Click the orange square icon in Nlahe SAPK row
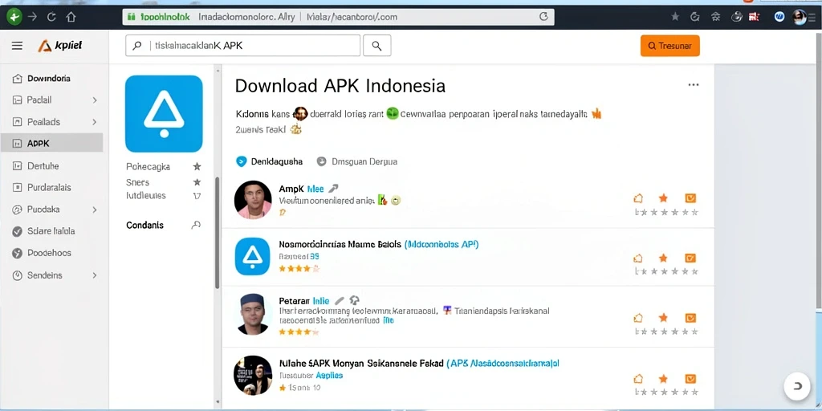The width and height of the screenshot is (822, 411). [x=690, y=378]
